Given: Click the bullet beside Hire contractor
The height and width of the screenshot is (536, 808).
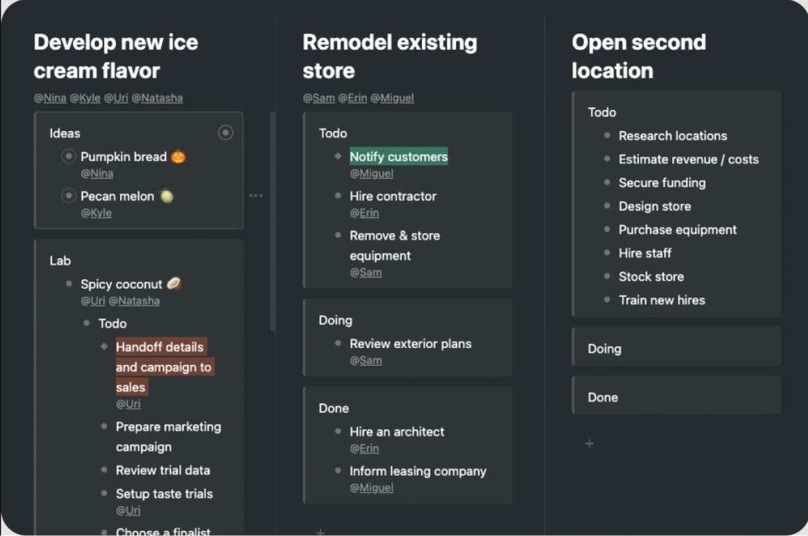Looking at the screenshot, I should point(337,196).
